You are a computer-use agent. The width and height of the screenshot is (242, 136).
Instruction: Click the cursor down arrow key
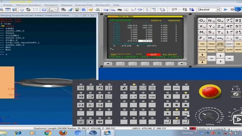[x=220, y=61]
